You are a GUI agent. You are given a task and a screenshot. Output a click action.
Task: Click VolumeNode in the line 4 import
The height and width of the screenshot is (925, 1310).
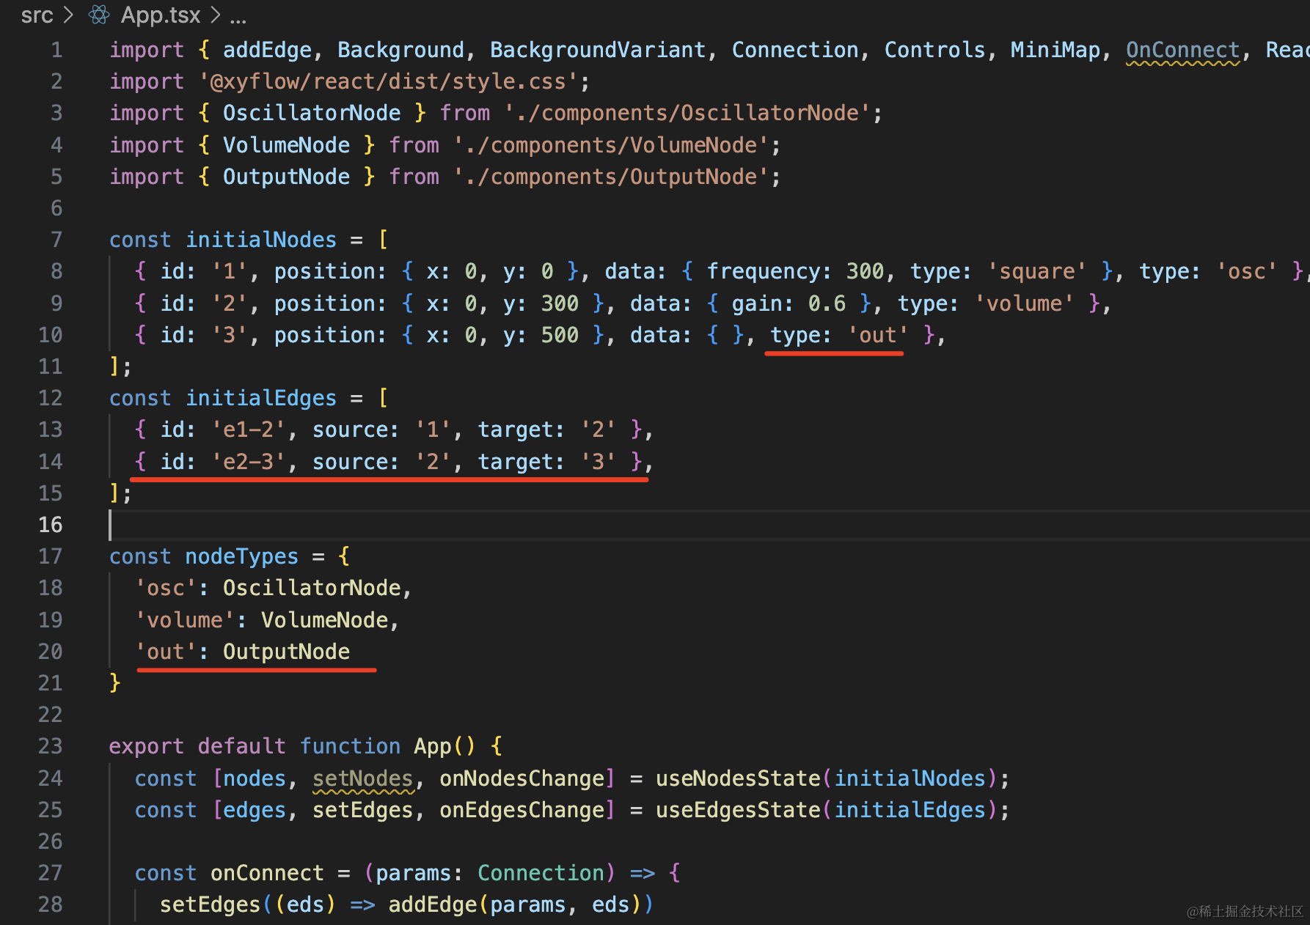(x=286, y=145)
